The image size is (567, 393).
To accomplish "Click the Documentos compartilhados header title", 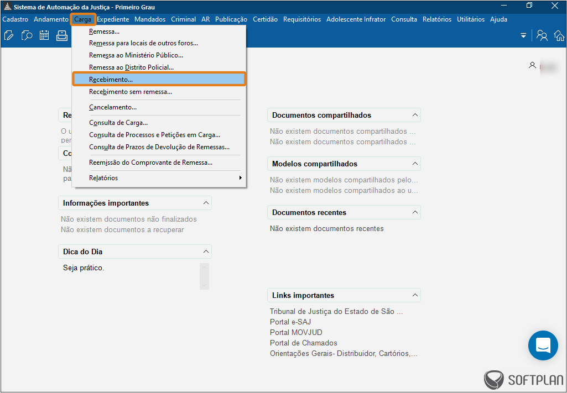I will pos(322,115).
